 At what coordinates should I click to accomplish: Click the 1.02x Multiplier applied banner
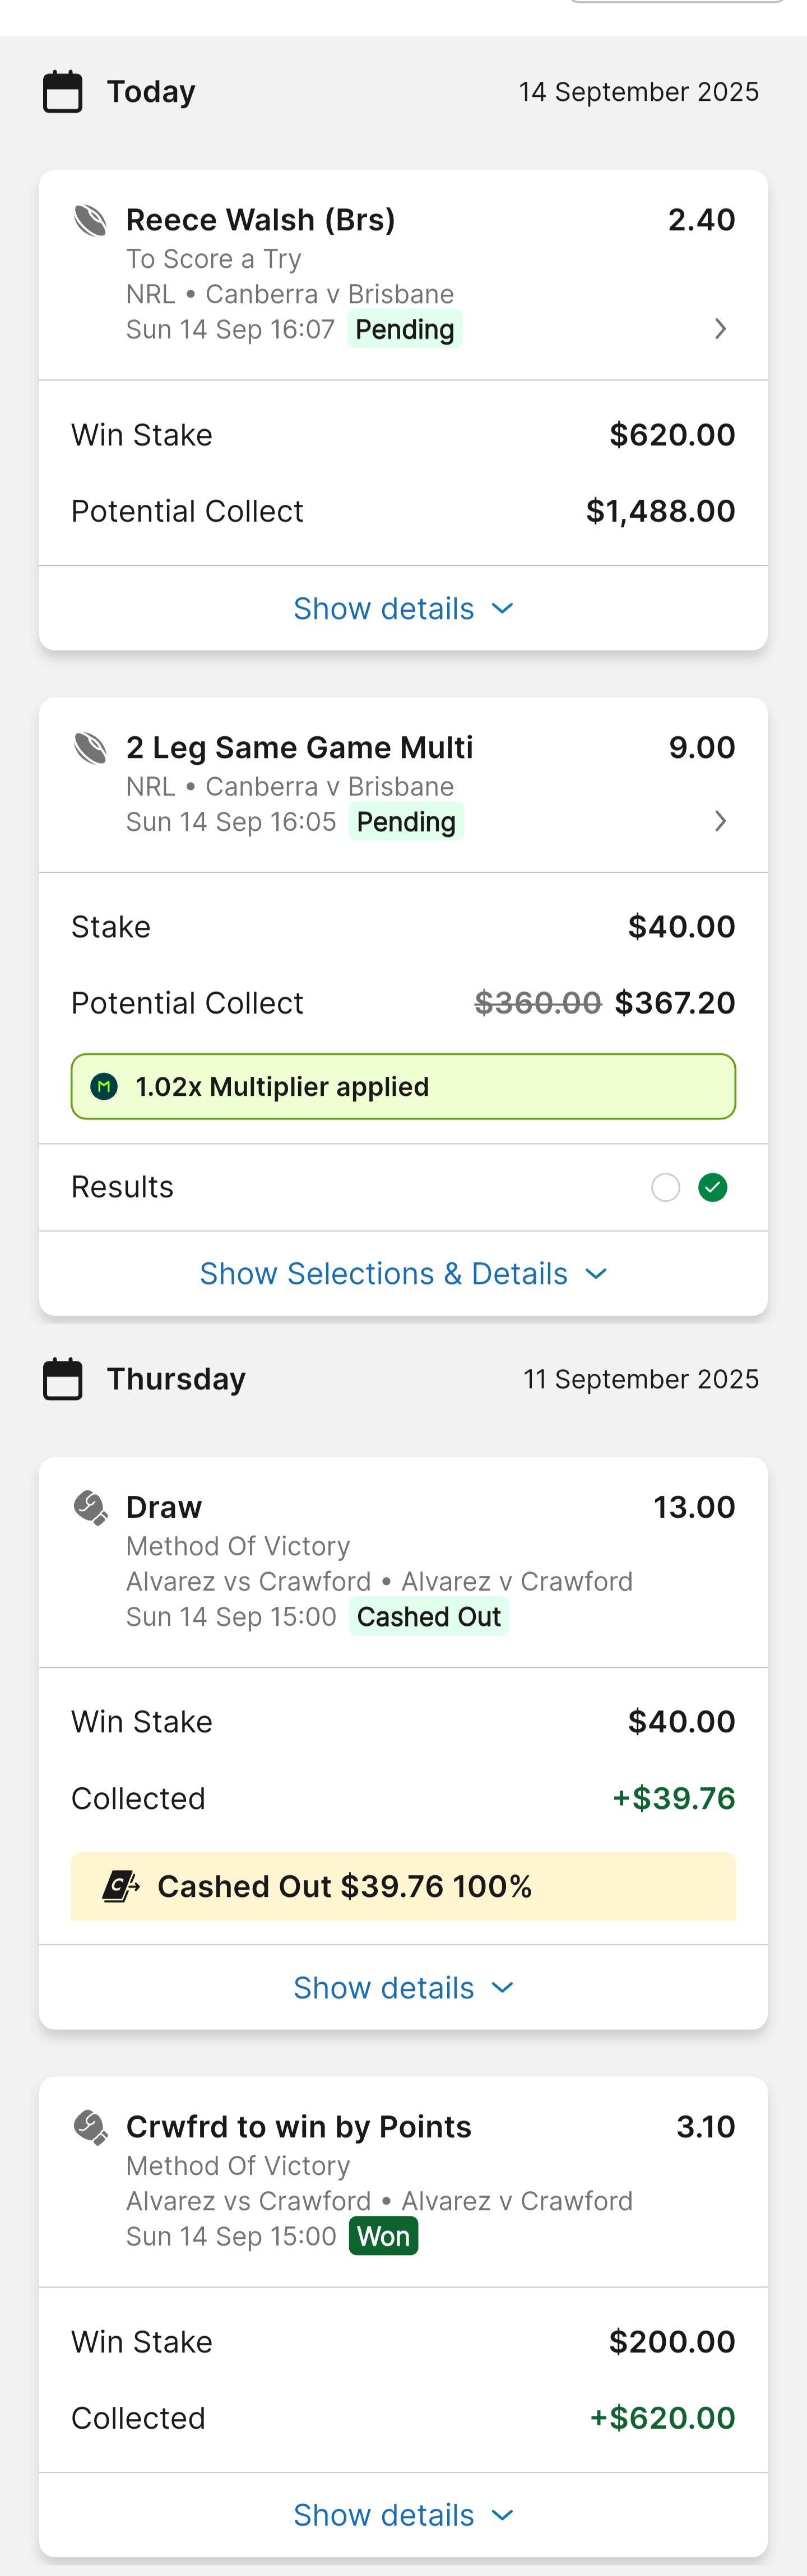(x=403, y=1087)
